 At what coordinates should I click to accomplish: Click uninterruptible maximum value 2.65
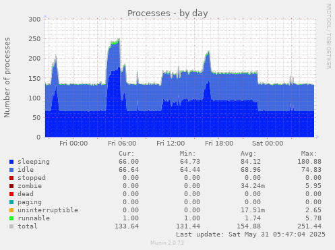(313, 210)
